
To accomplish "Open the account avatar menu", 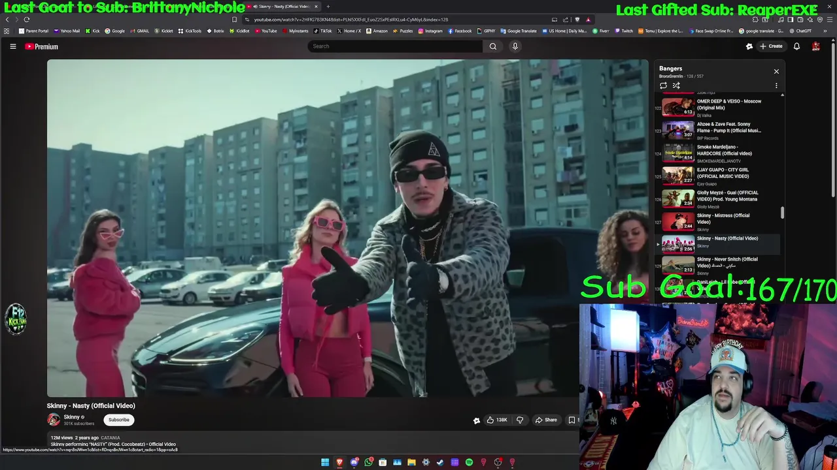I will coord(816,46).
